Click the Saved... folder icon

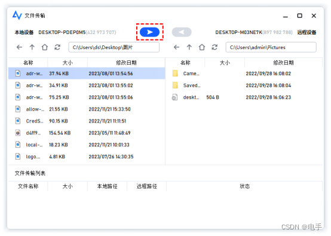[175, 85]
